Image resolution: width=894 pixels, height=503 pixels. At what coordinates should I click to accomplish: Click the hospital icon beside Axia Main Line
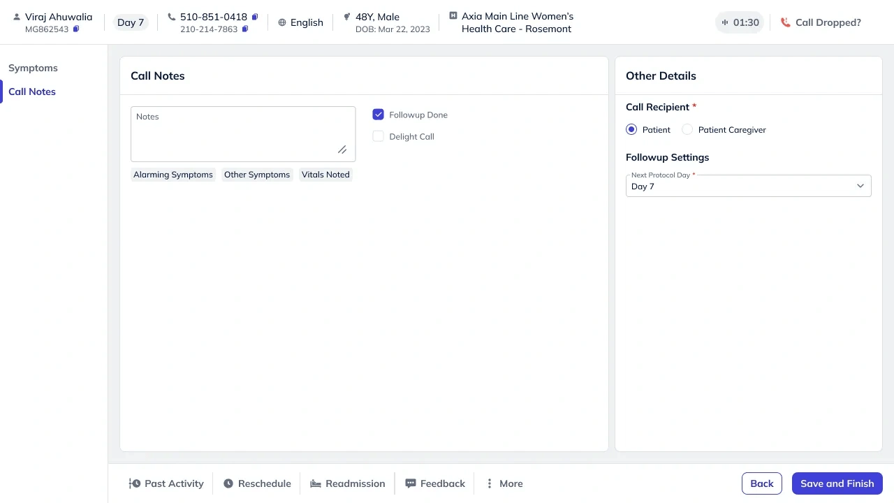pyautogui.click(x=453, y=15)
